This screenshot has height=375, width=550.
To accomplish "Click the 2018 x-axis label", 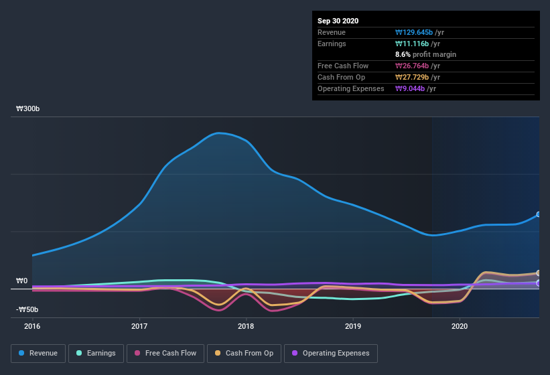I will click(x=246, y=326).
